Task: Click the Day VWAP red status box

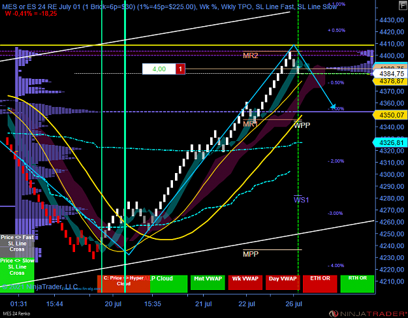Action: pos(283,282)
